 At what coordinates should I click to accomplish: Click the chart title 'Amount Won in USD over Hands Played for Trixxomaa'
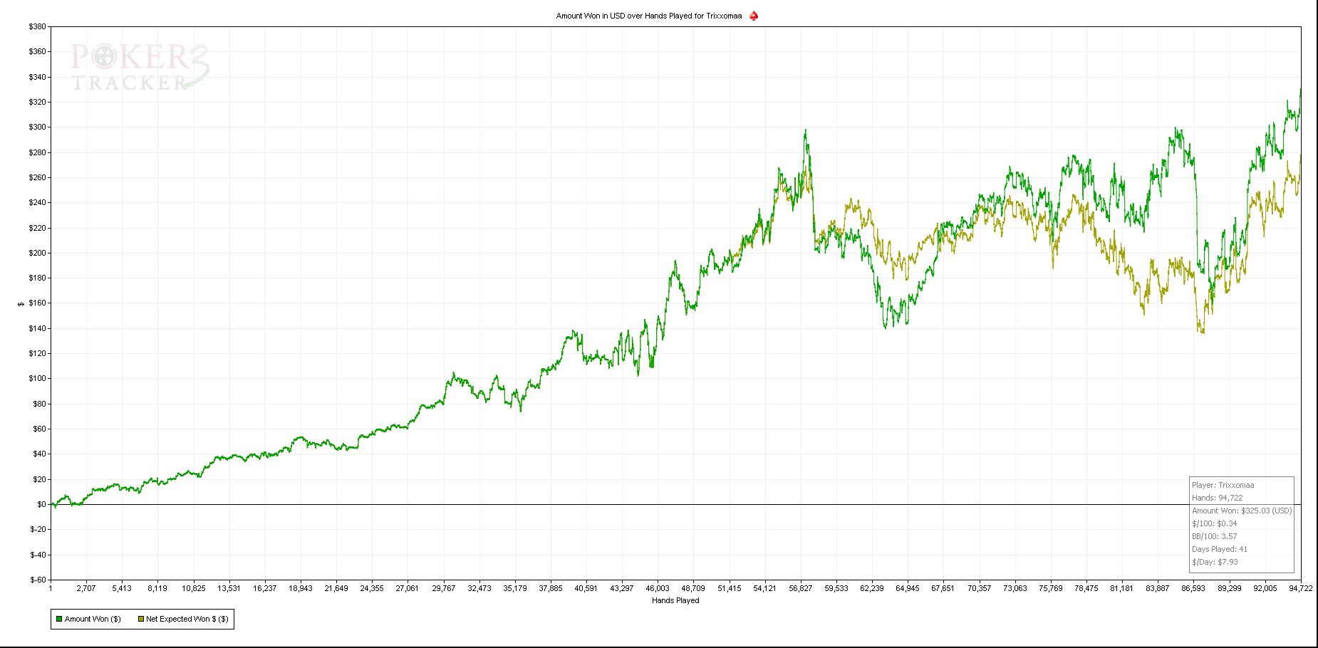(649, 16)
